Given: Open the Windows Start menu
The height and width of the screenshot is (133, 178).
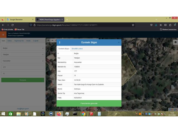Looking at the screenshot, I should (x=3, y=114).
